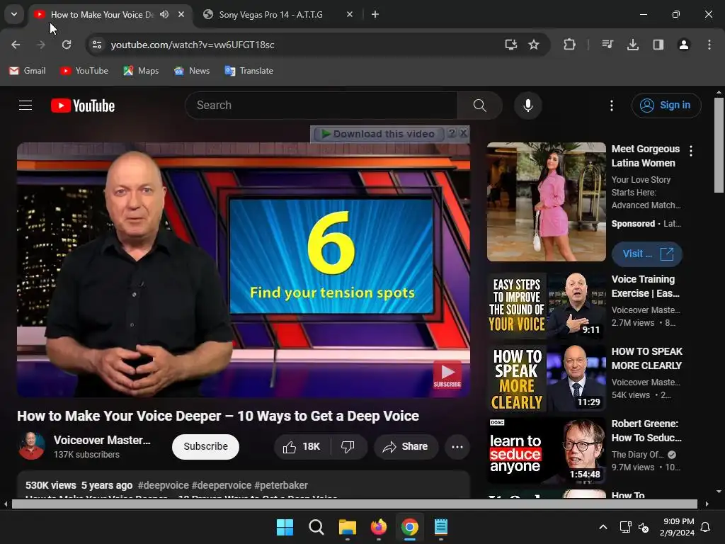This screenshot has height=544, width=725.
Task: Dislike the video
Action: (348, 446)
